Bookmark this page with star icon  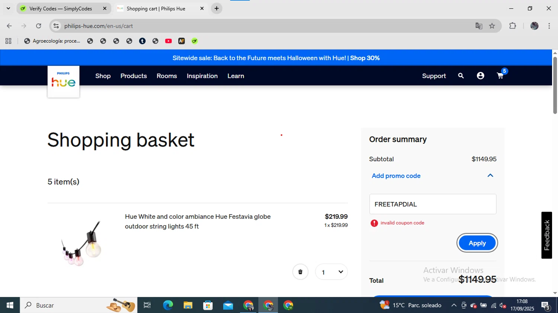pyautogui.click(x=492, y=26)
